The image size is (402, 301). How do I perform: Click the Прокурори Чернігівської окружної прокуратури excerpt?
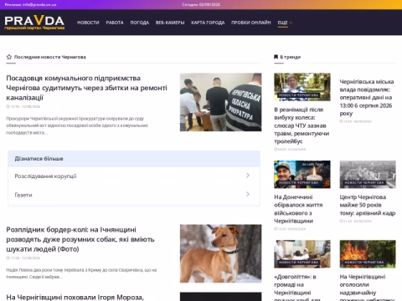pos(77,125)
